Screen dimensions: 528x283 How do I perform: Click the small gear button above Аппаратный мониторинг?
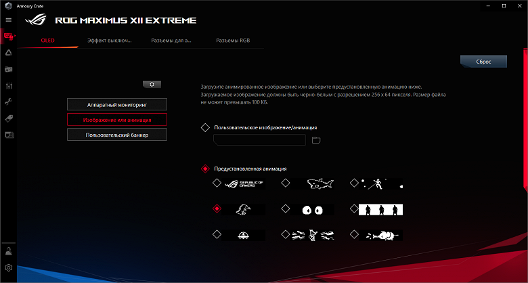coord(152,85)
